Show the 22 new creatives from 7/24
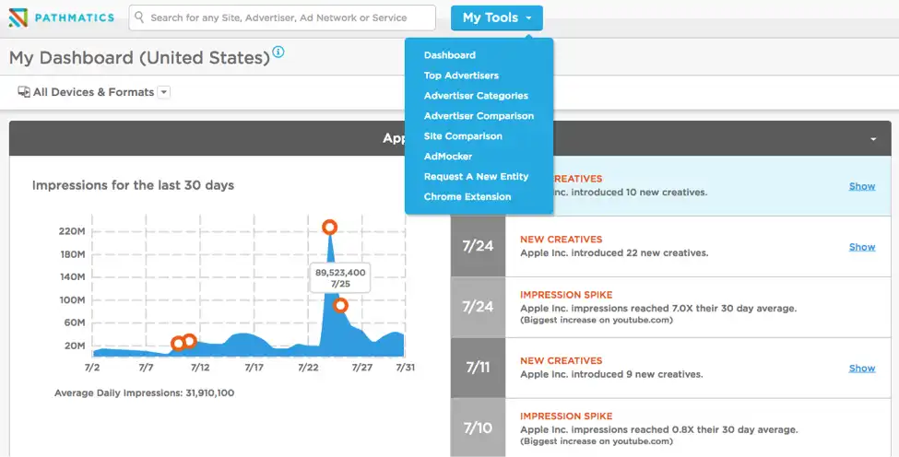 coord(862,247)
